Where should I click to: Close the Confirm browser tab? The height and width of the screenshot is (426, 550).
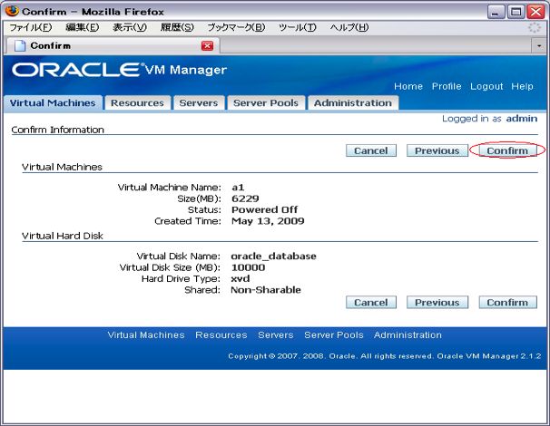(207, 46)
